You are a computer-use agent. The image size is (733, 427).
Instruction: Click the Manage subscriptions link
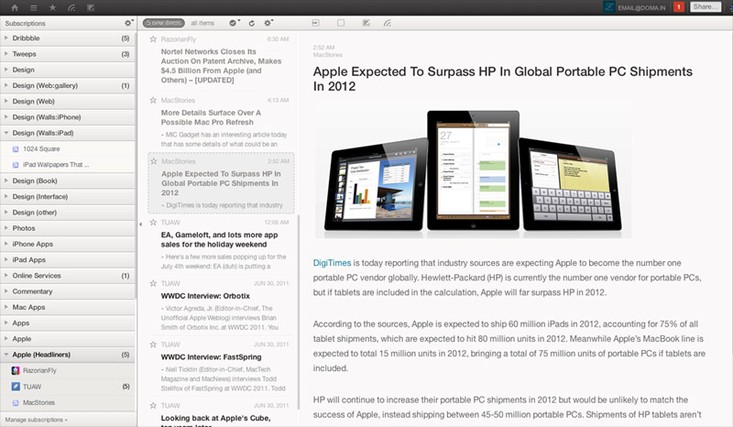36,420
